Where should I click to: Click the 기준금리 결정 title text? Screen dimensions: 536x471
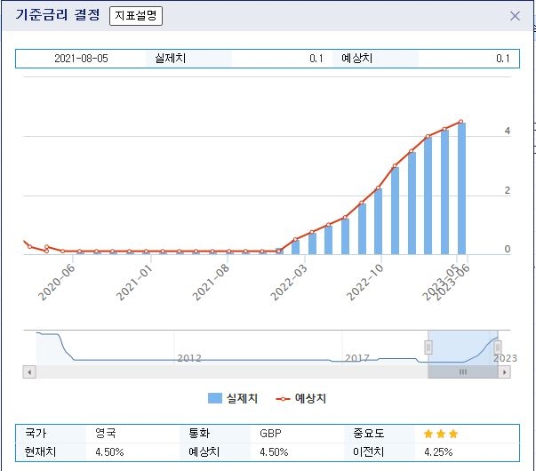58,15
